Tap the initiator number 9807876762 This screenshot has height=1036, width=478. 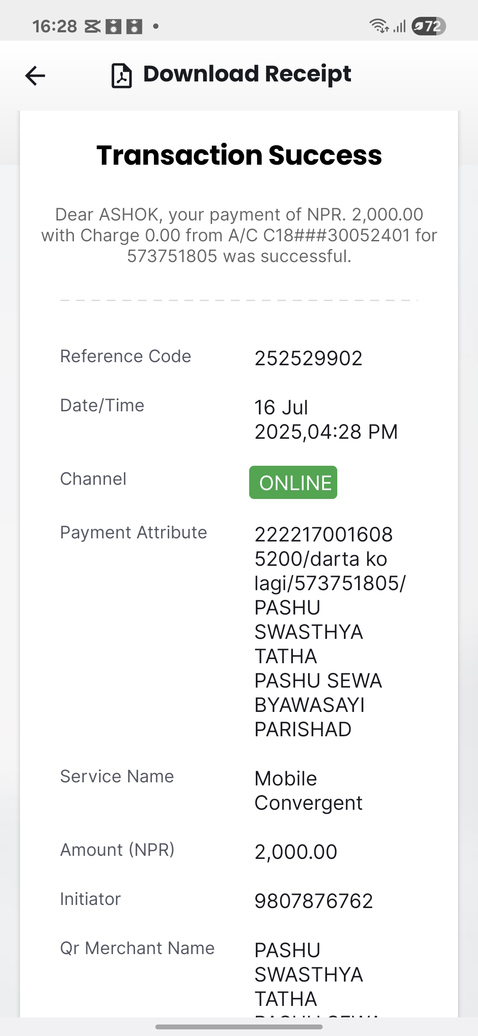[314, 901]
